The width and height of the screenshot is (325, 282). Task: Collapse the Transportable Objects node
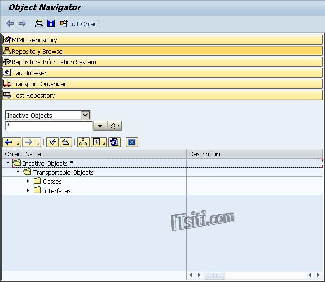pyautogui.click(x=18, y=172)
